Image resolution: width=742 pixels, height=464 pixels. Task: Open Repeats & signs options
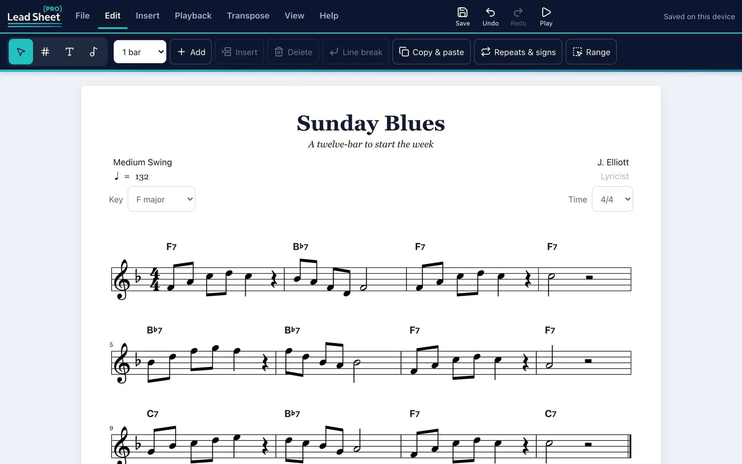518,52
